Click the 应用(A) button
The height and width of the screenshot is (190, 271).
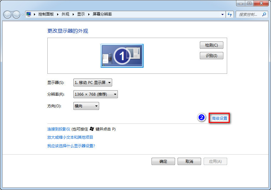215,161
